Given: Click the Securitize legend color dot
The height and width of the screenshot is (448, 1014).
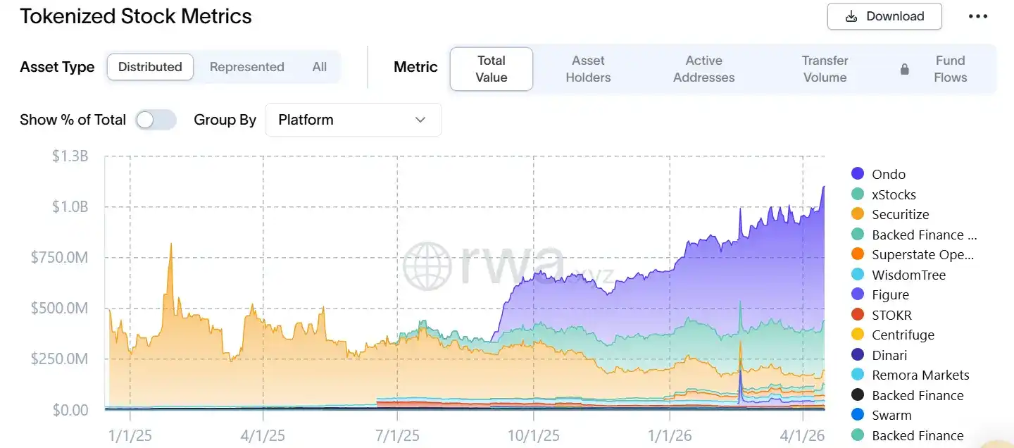Looking at the screenshot, I should click(x=858, y=214).
